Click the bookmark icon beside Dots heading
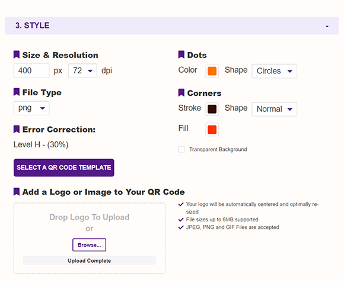This screenshot has width=344, height=281. [181, 54]
